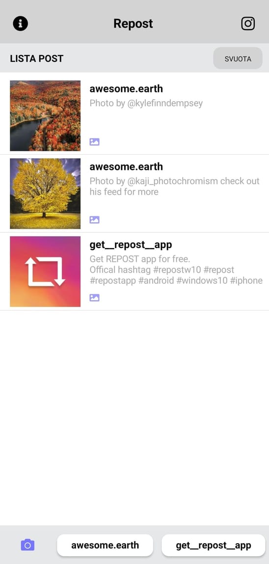Tap the SVUOTA button to clear list

(238, 58)
